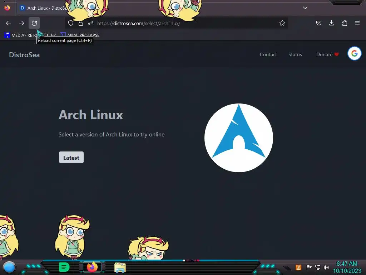Reload the current page

click(x=34, y=23)
